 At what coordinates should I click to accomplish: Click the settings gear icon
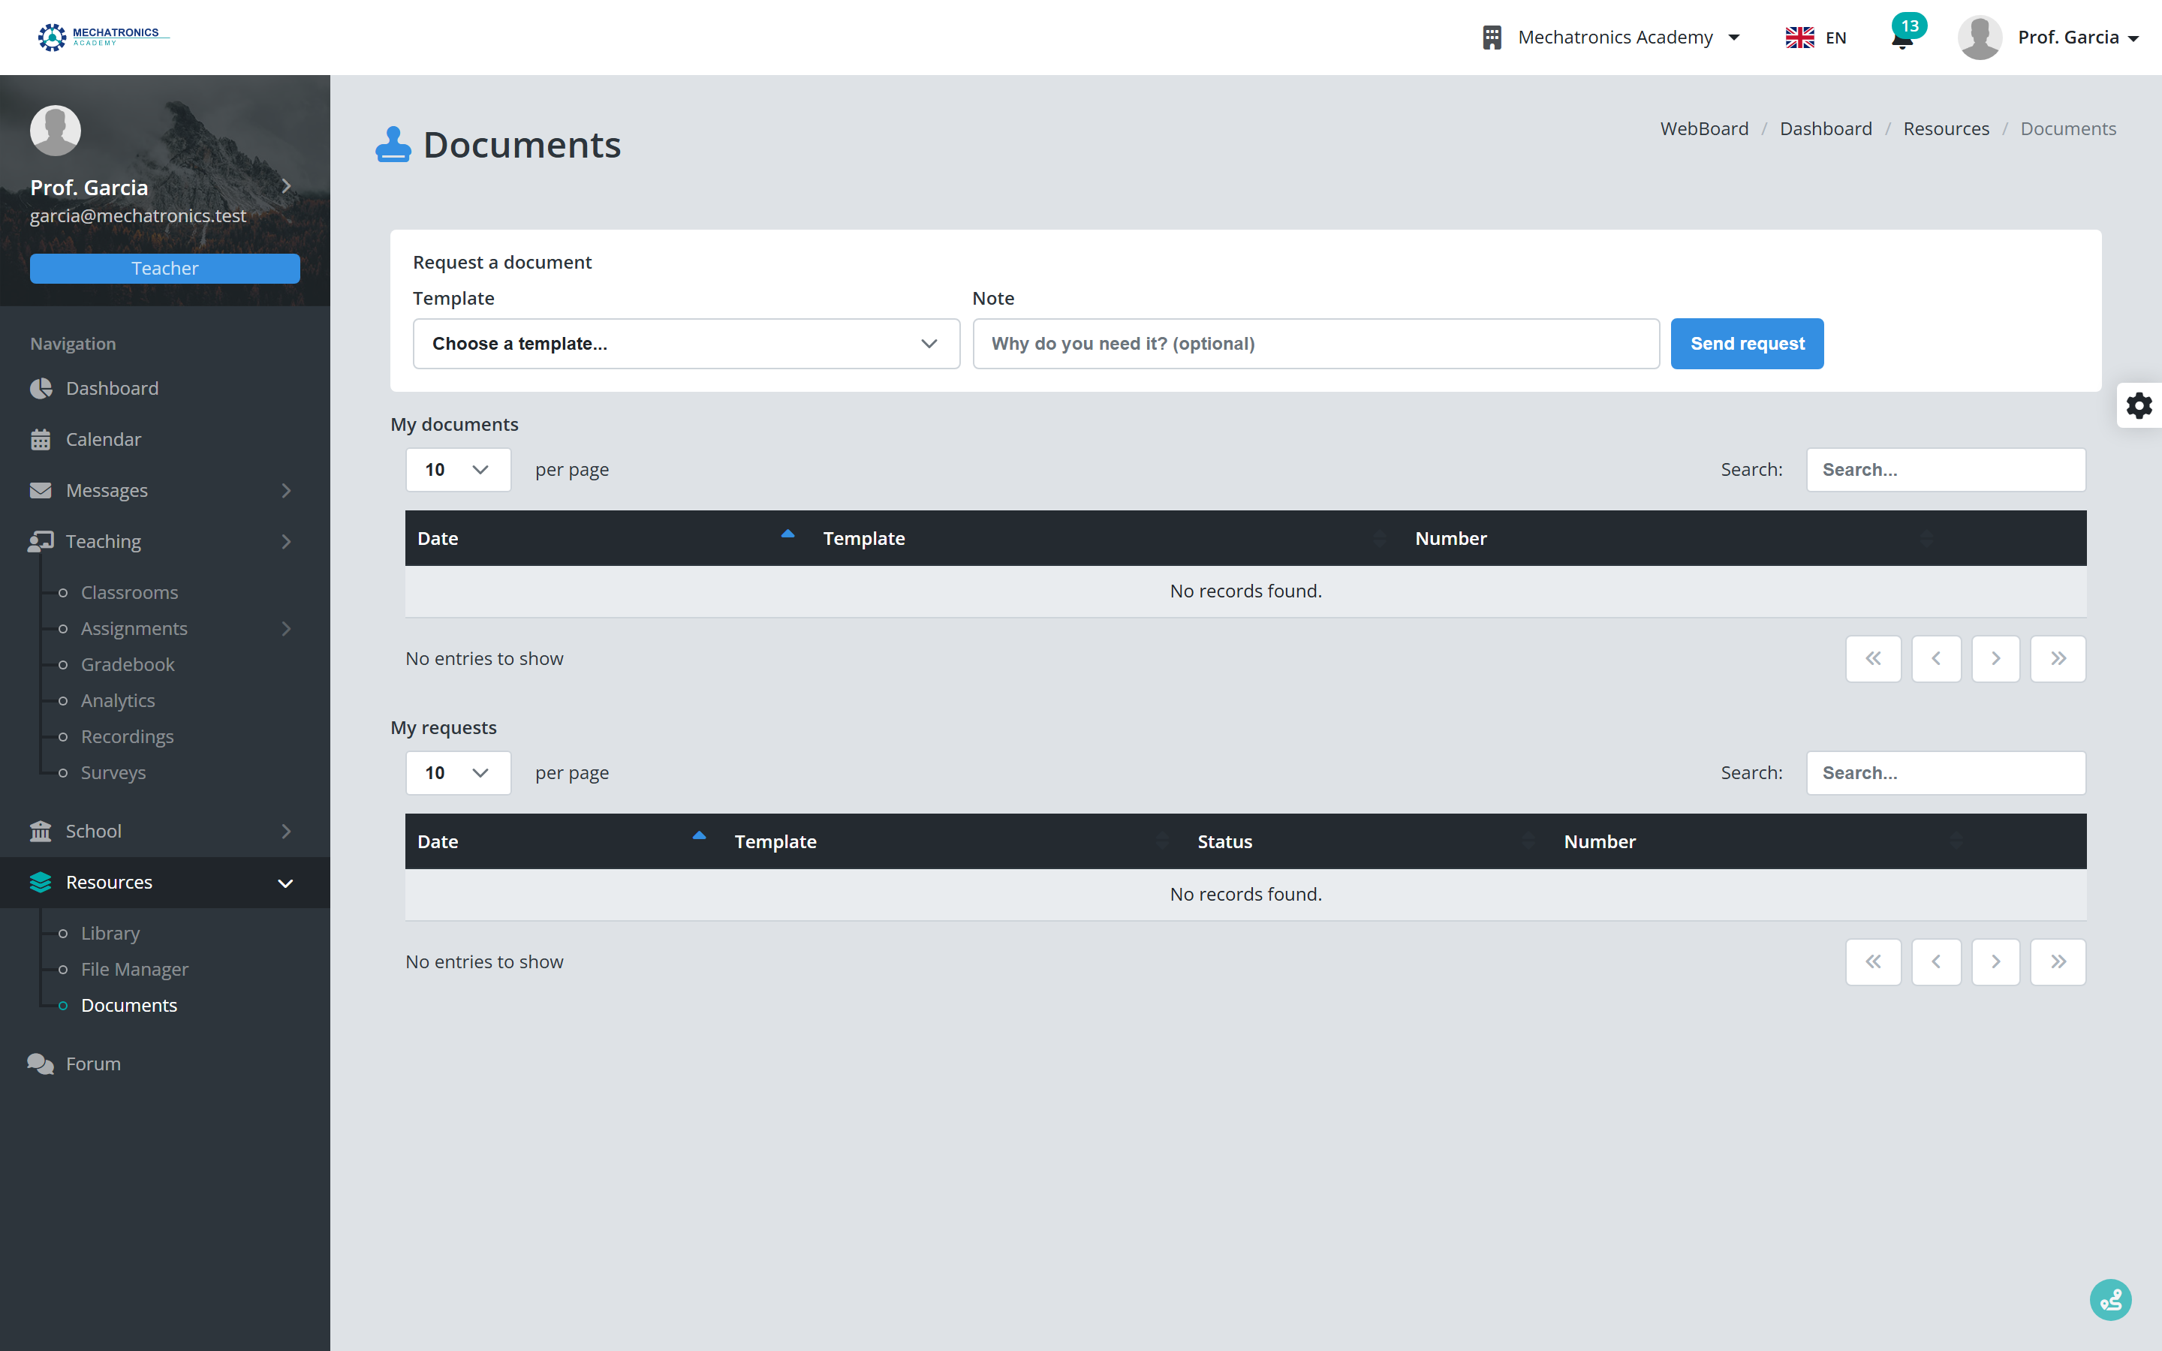pos(2139,405)
